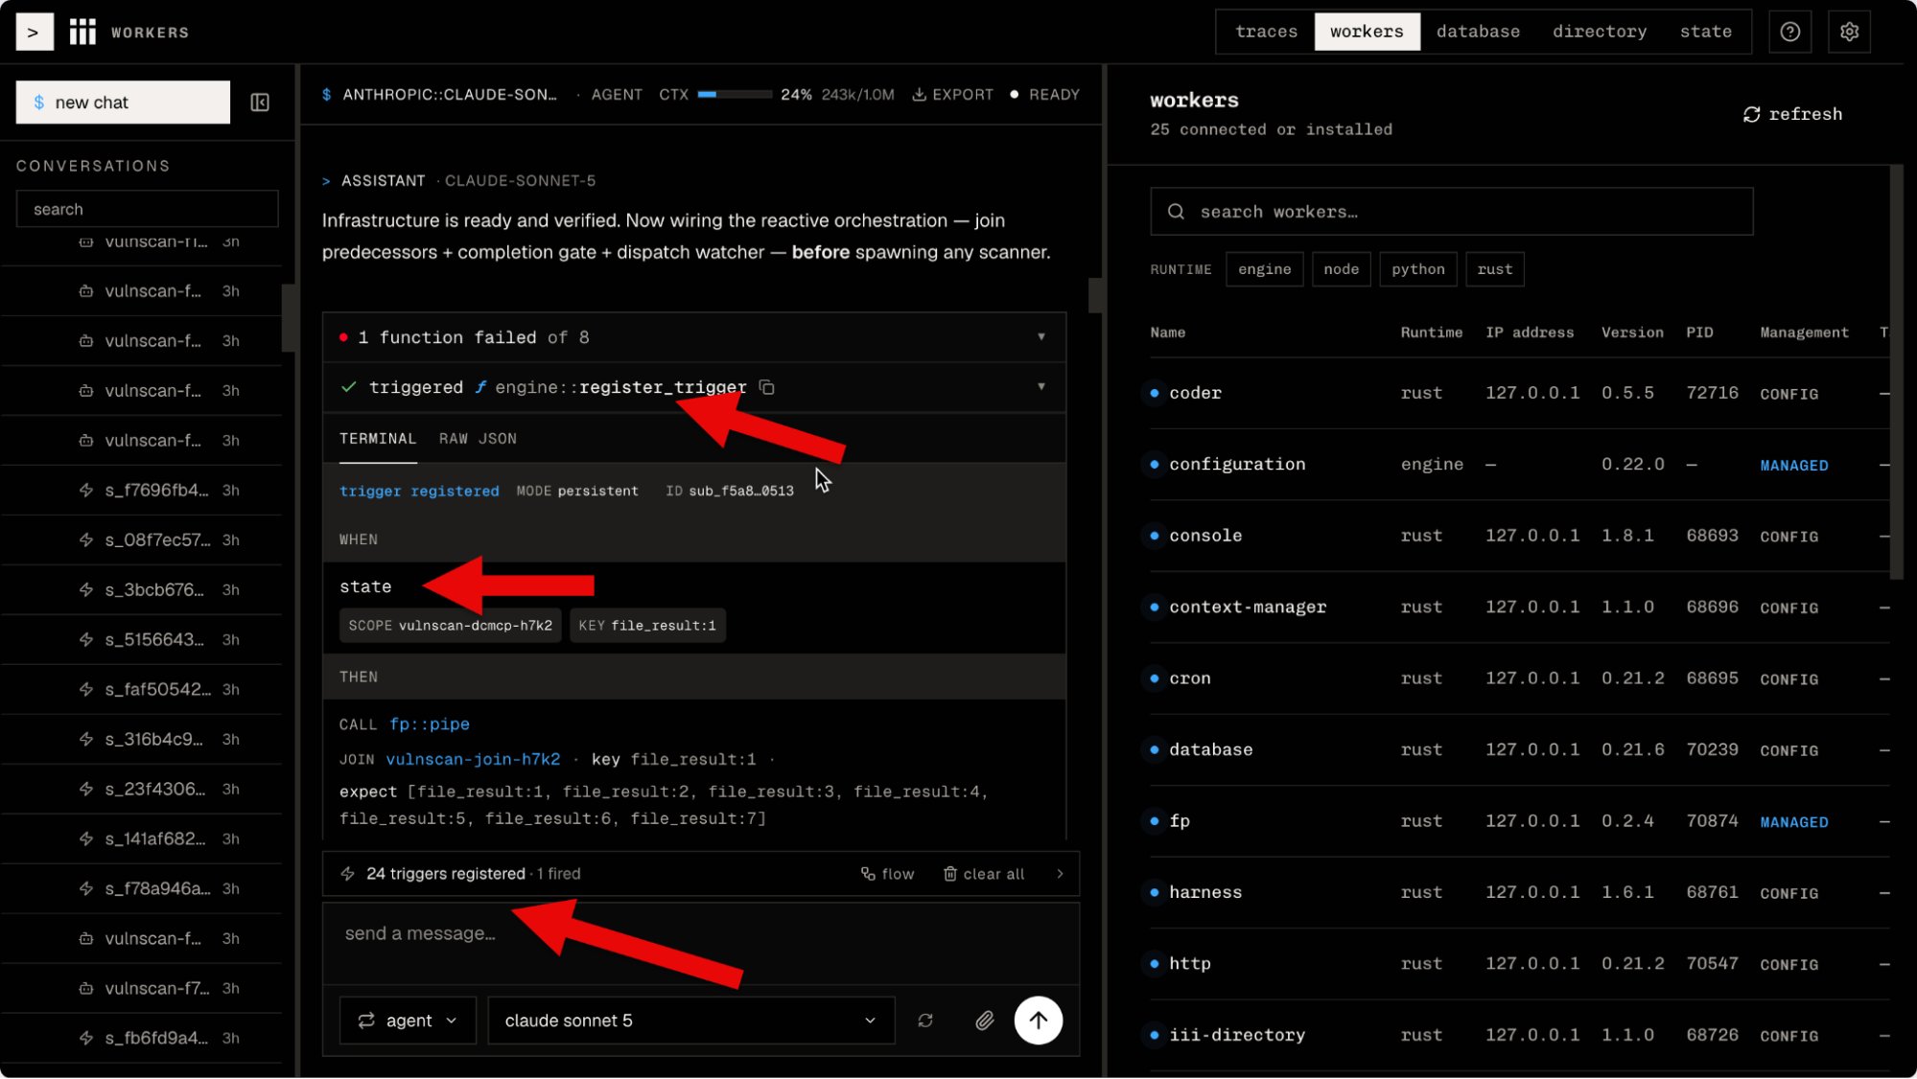
Task: Open the iii grid logo icon
Action: 82,32
